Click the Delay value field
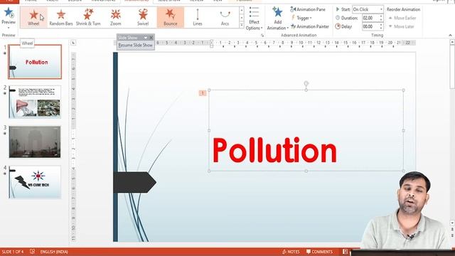 pyautogui.click(x=370, y=26)
